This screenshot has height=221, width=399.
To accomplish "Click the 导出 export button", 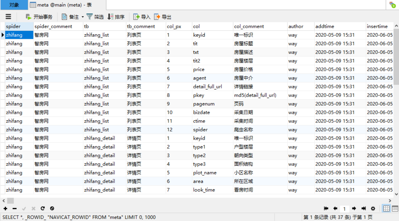I will click(x=163, y=17).
